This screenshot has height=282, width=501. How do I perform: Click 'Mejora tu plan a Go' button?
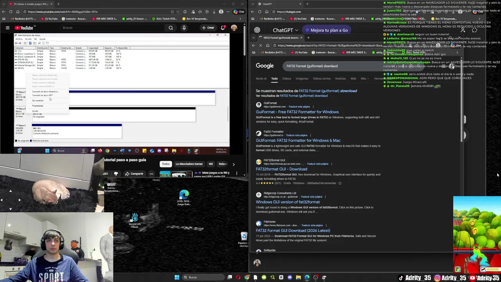point(326,30)
